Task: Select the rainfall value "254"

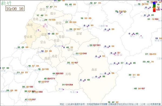Action: [x=71, y=85]
